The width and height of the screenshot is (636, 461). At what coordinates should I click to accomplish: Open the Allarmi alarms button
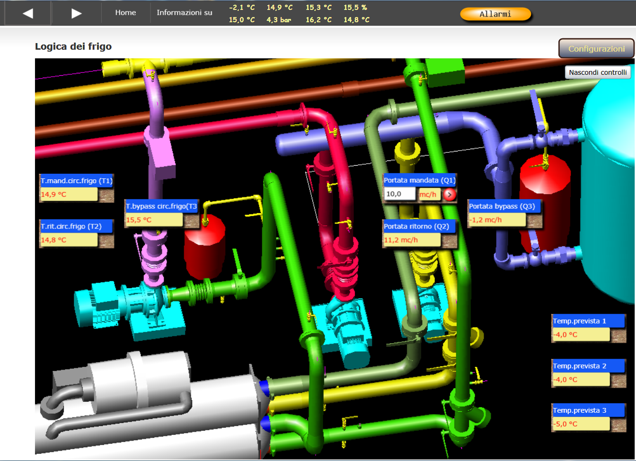tap(495, 14)
